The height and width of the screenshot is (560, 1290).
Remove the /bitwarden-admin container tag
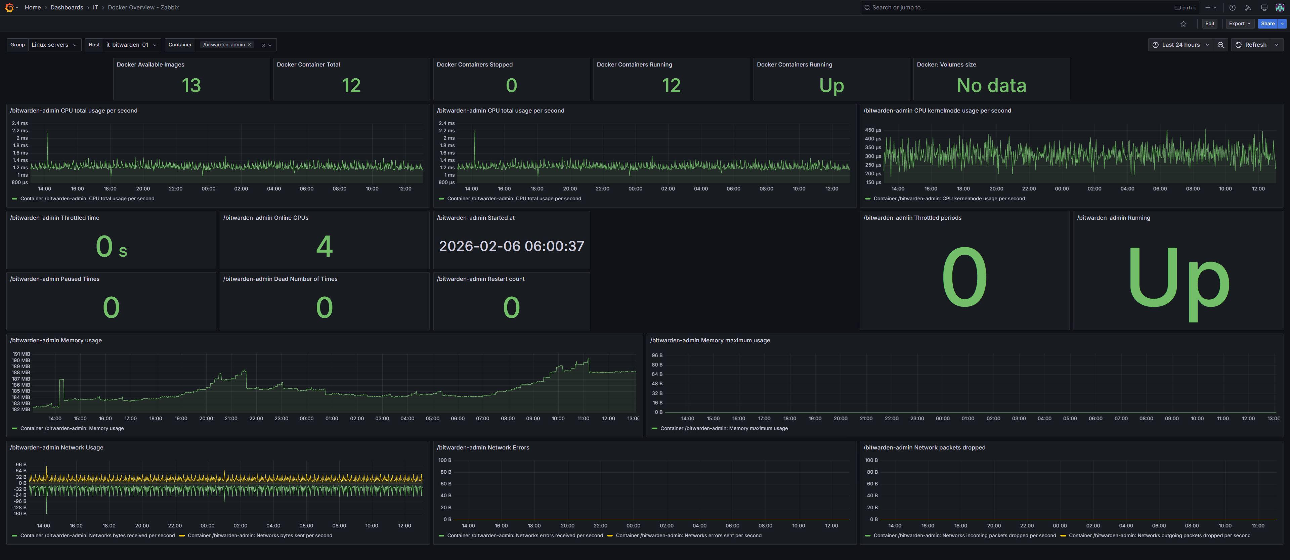249,45
